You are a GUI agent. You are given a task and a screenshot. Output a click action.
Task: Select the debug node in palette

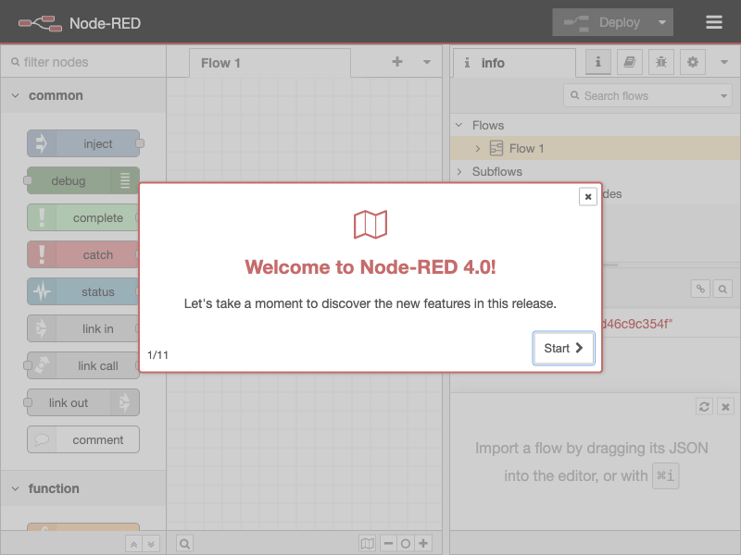point(83,180)
